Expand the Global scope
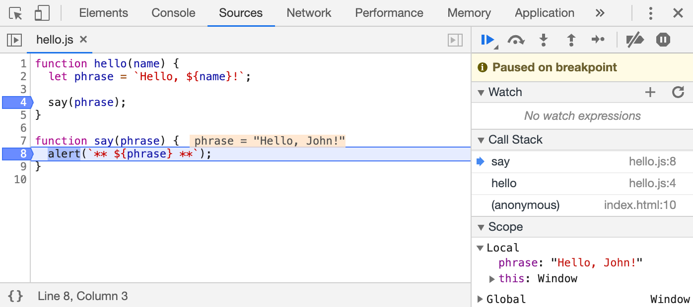 (x=480, y=299)
